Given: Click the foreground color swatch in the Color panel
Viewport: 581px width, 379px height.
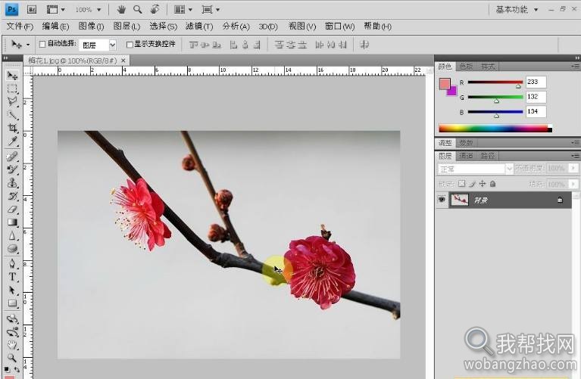Looking at the screenshot, I should coord(445,84).
